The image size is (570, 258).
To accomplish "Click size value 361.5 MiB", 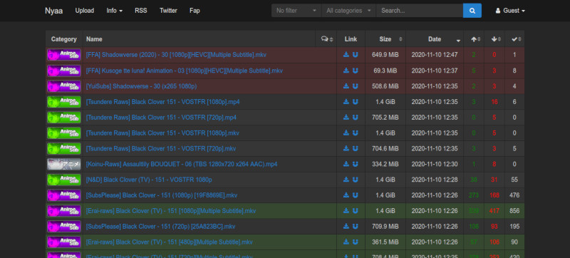I will 385,242.
